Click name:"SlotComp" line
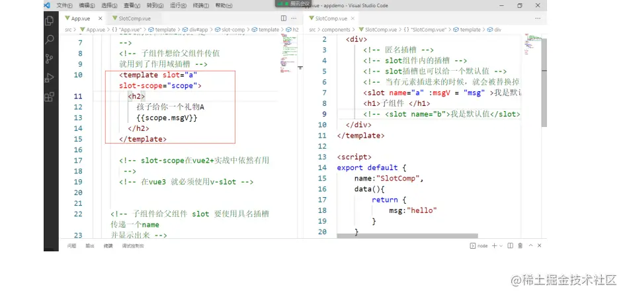The height and width of the screenshot is (297, 627). click(x=389, y=179)
